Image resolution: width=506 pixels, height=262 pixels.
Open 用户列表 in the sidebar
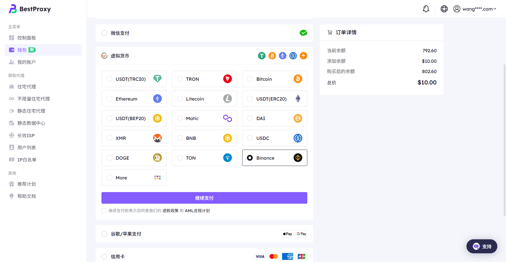coord(43,147)
